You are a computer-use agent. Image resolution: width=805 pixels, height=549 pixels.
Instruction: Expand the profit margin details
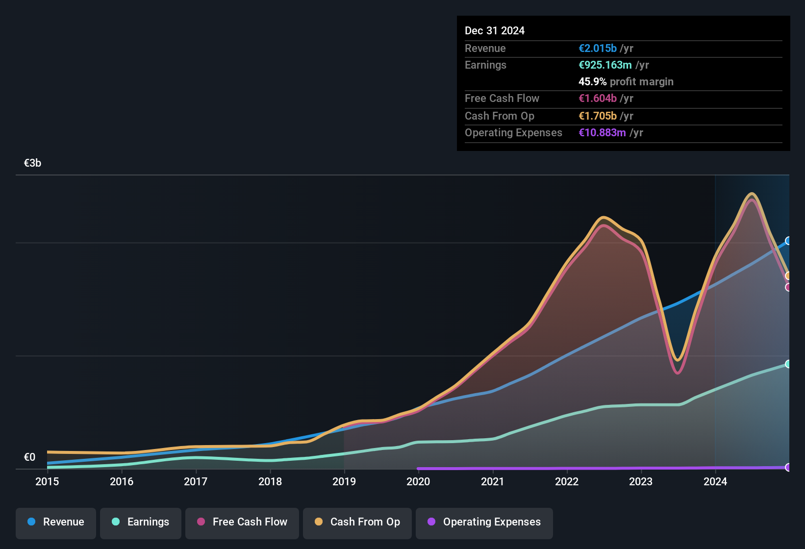click(x=626, y=82)
